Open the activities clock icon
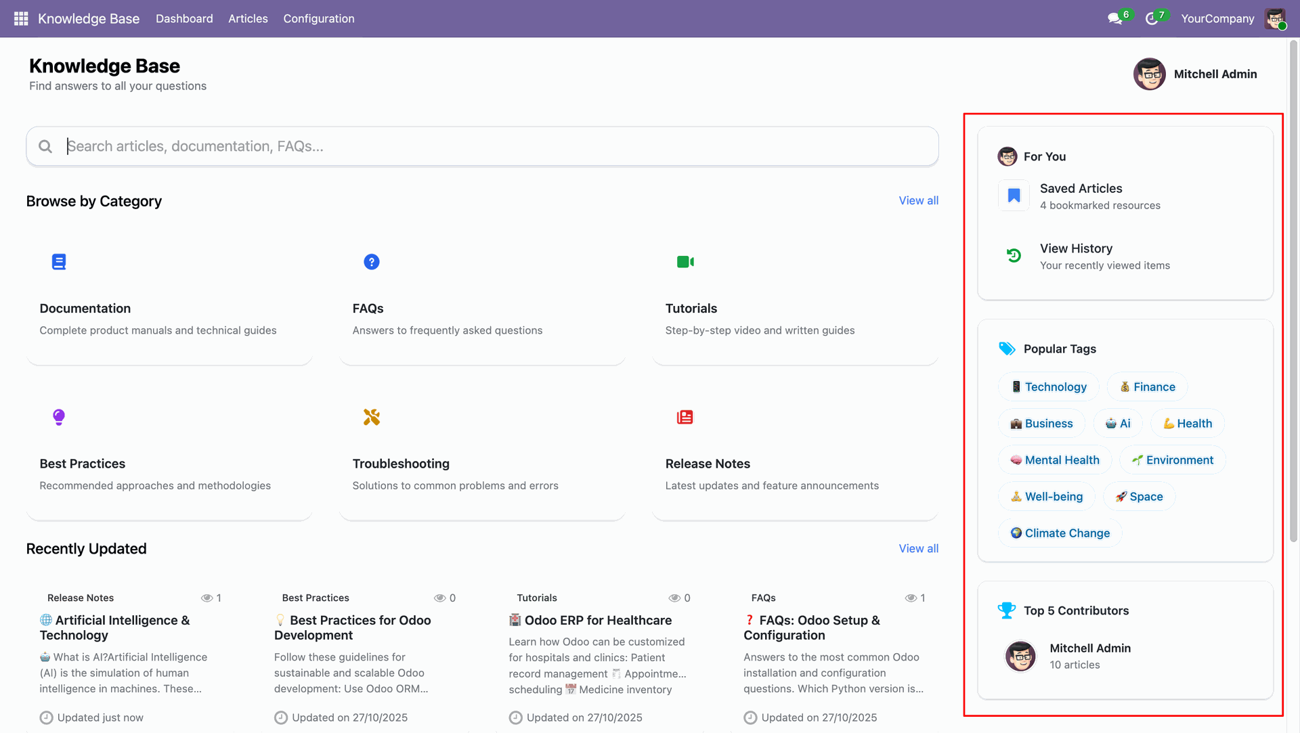 click(x=1151, y=18)
